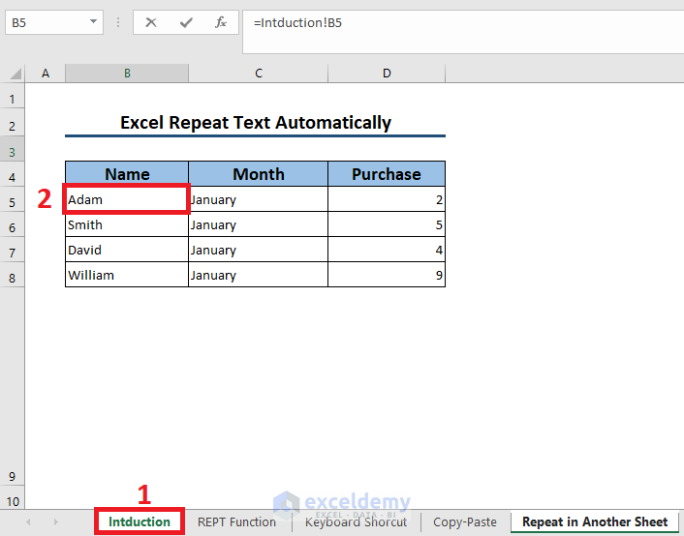Open the Insert Function fx dialog
This screenshot has height=536, width=684.
coord(221,22)
